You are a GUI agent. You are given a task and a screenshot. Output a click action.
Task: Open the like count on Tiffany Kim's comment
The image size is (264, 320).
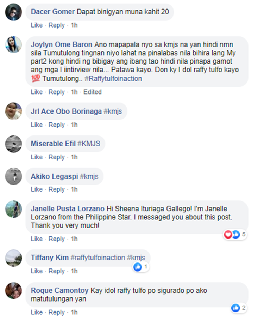point(141,267)
